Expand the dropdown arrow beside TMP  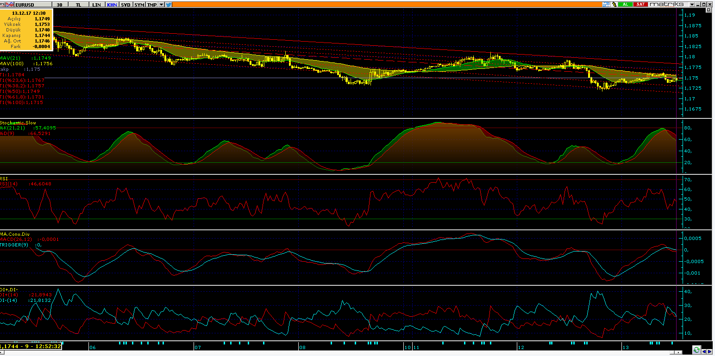coord(161,4)
